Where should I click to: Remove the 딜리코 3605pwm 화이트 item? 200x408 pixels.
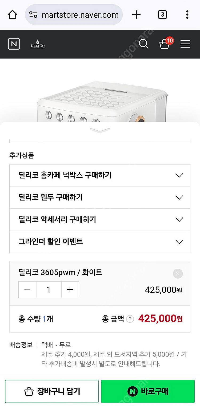click(x=178, y=274)
